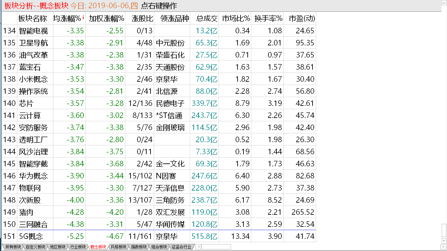Select the 蓝宝石 sector row
This screenshot has height=251, width=447.
pos(159,67)
